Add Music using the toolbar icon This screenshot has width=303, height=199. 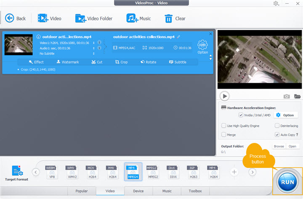[133, 18]
